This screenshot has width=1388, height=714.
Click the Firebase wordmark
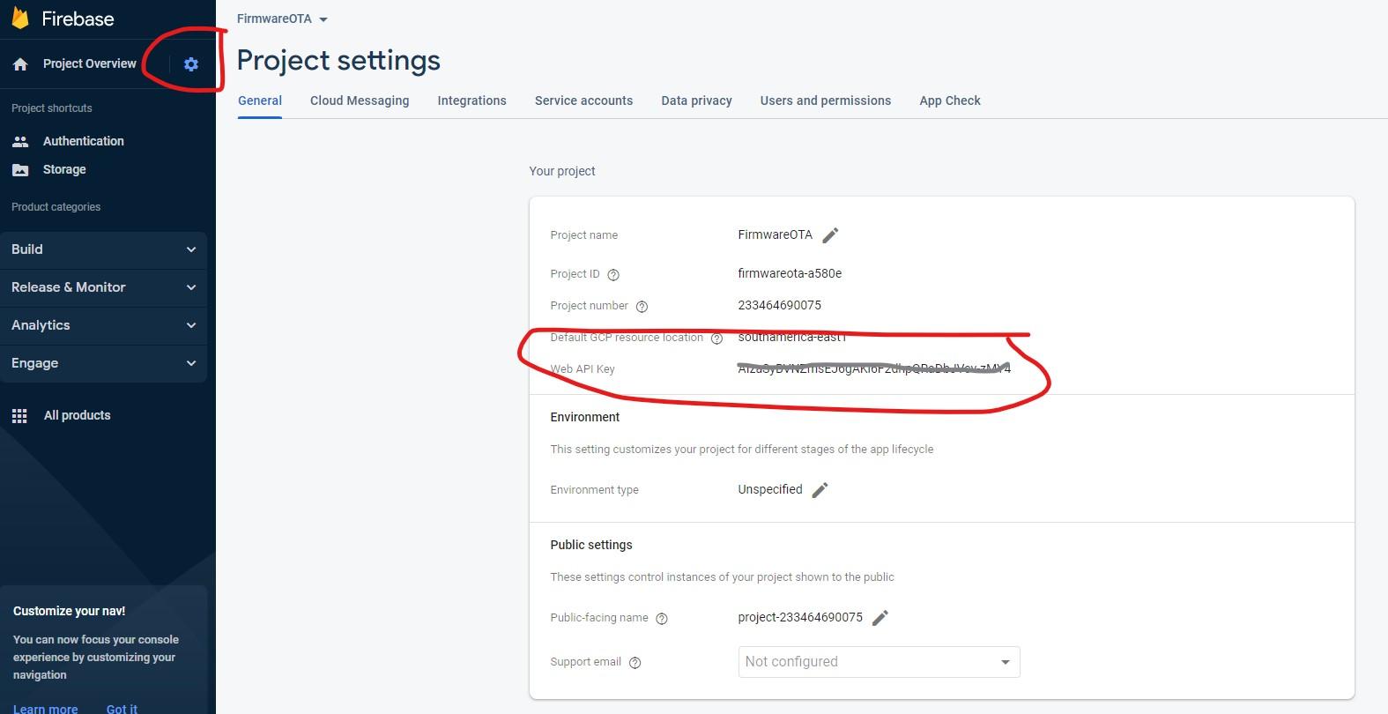(78, 19)
